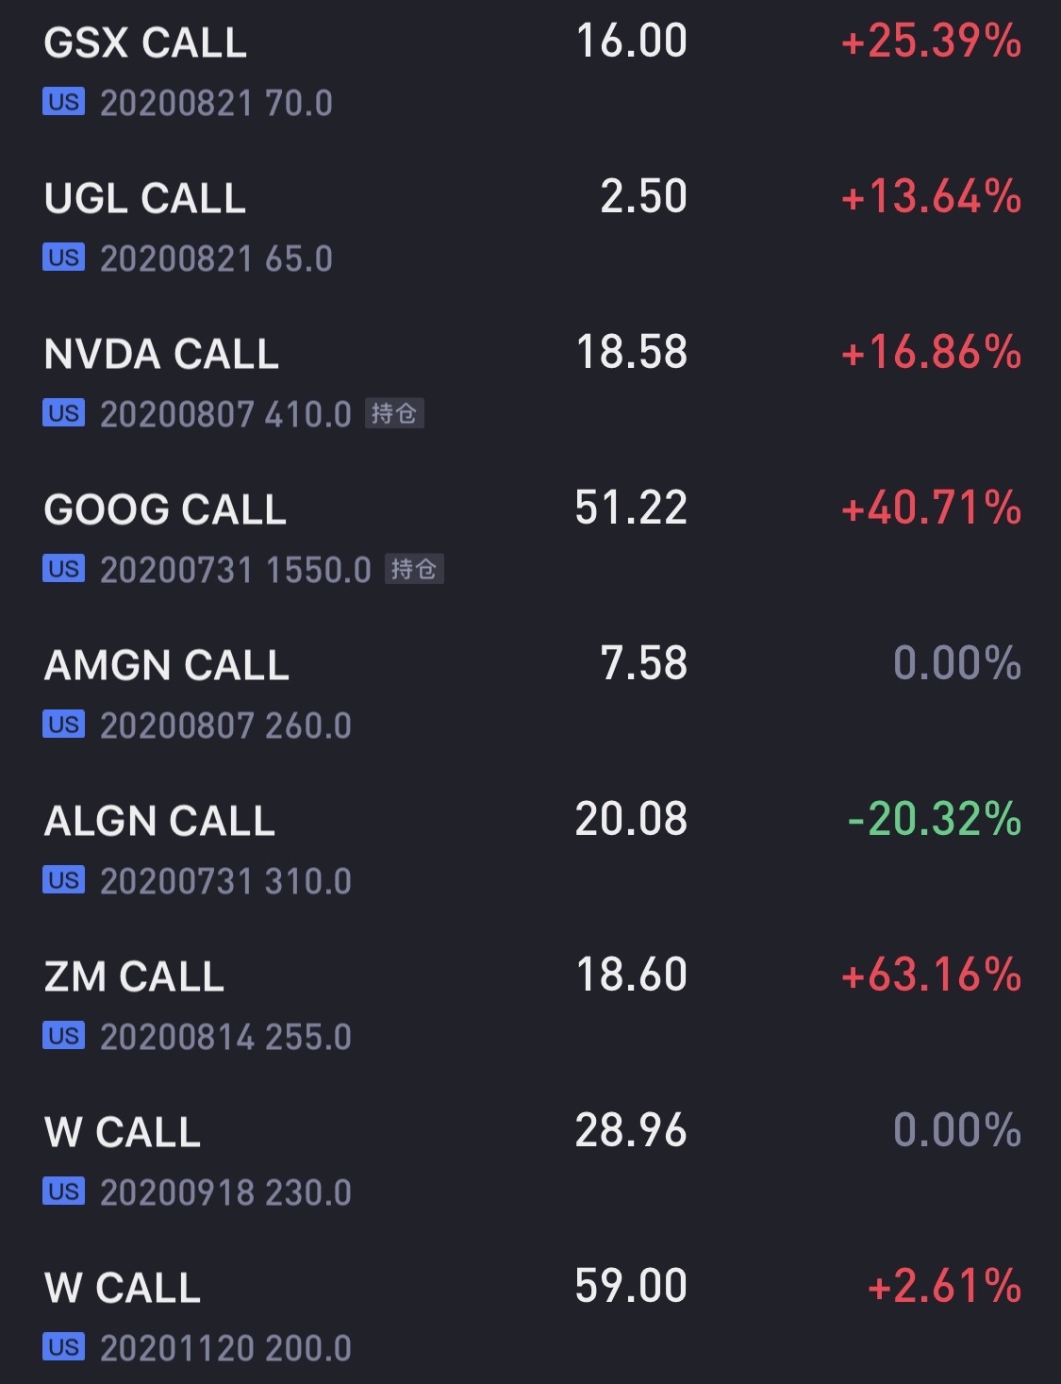This screenshot has height=1384, width=1061.
Task: Click ALGN CALL -20.32% change value
Action: coord(935,819)
